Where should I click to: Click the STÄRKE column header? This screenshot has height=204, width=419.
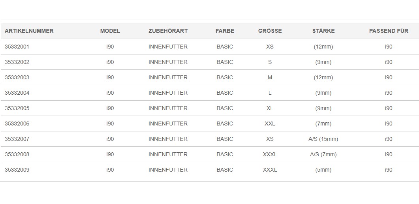coord(323,31)
